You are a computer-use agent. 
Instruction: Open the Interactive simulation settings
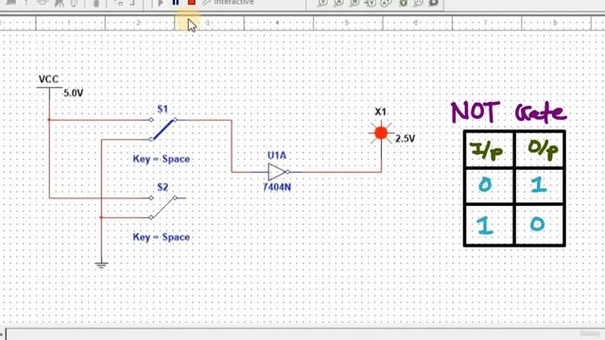pyautogui.click(x=229, y=3)
